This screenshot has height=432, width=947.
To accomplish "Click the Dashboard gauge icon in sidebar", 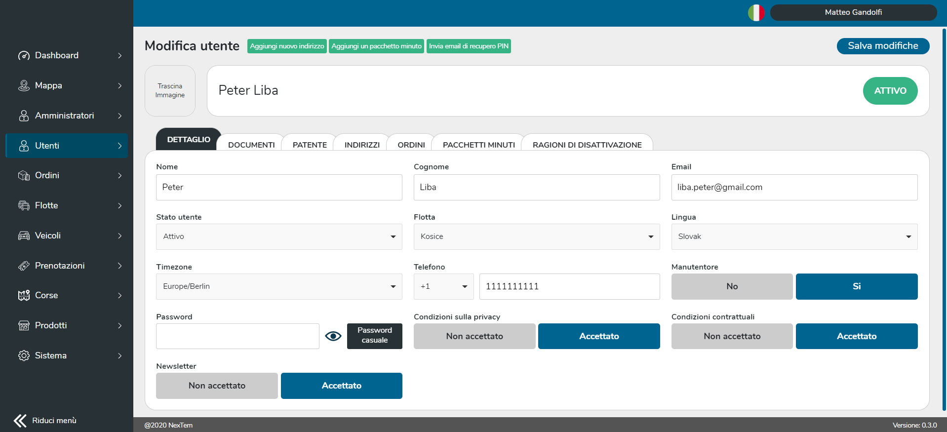I will [x=24, y=56].
